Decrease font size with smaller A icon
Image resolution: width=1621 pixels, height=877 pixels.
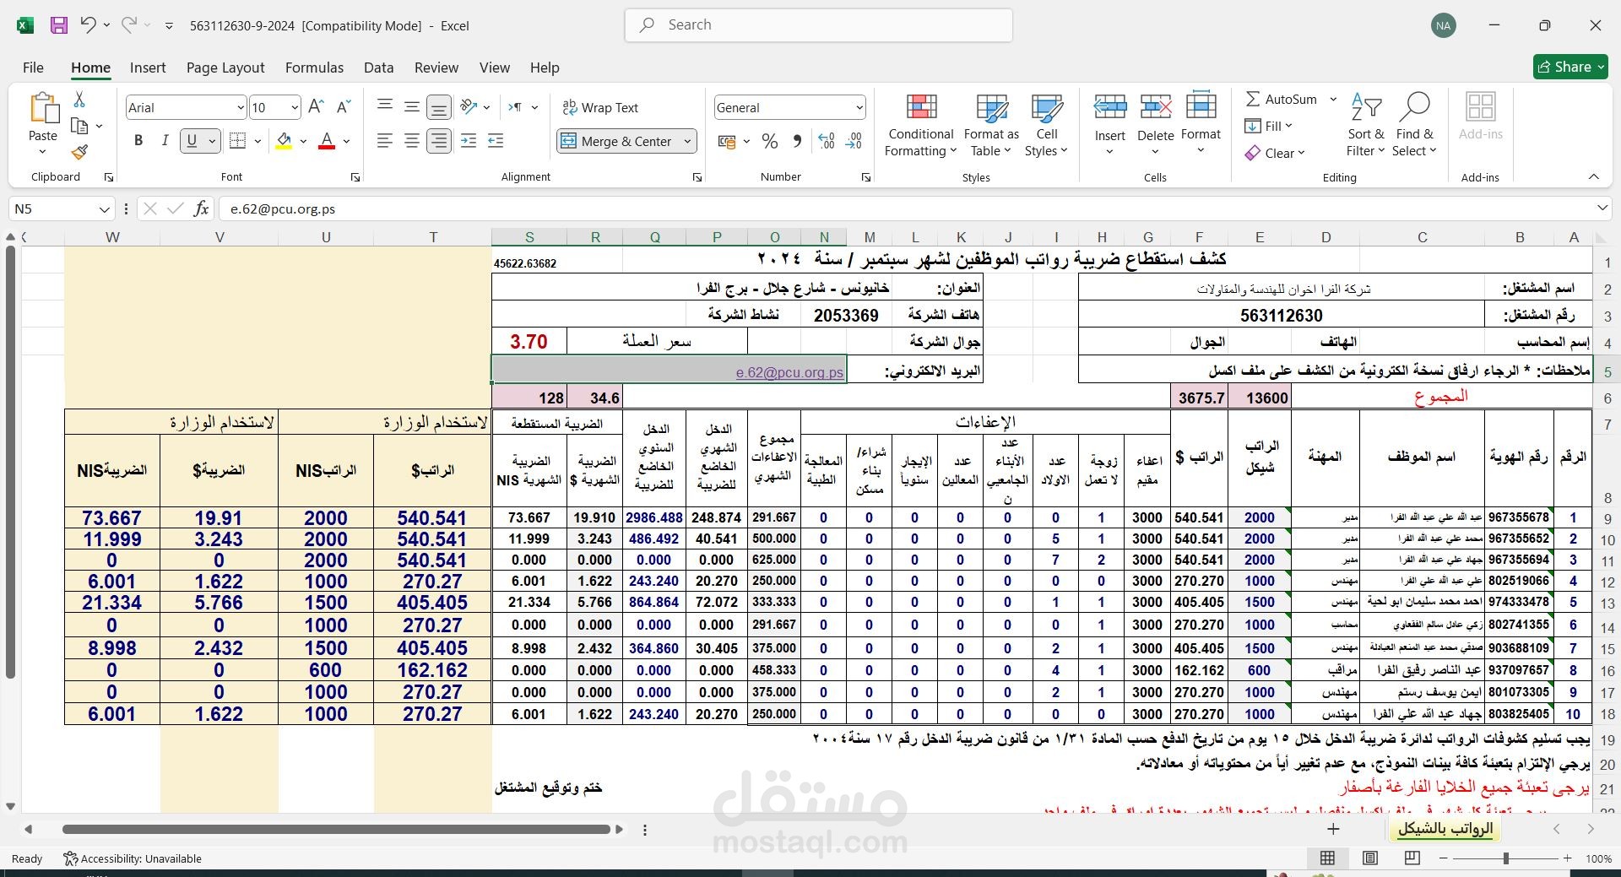pyautogui.click(x=343, y=106)
